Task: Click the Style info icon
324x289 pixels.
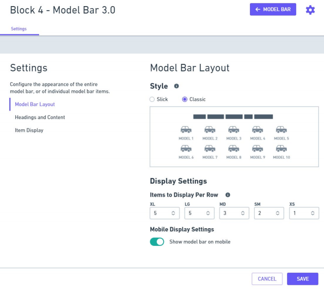Action: click(176, 86)
